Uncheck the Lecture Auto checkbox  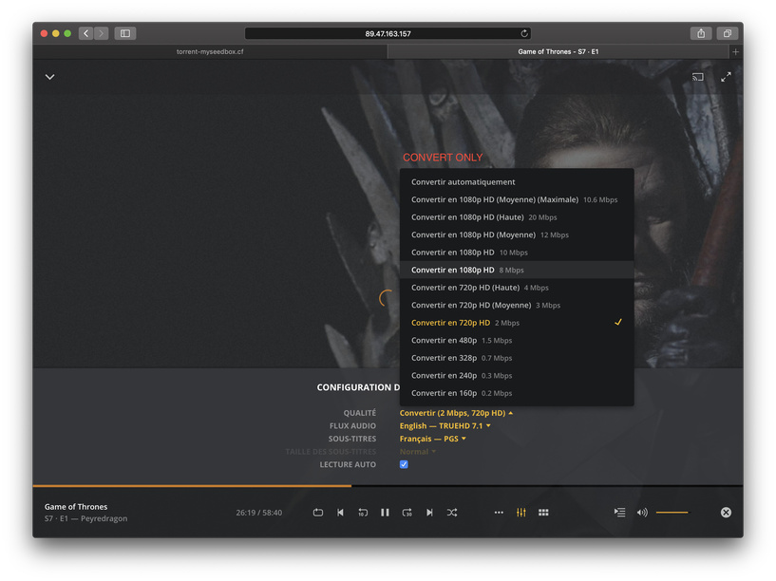tap(404, 464)
